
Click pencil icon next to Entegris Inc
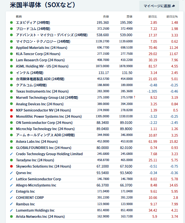point(11,191)
